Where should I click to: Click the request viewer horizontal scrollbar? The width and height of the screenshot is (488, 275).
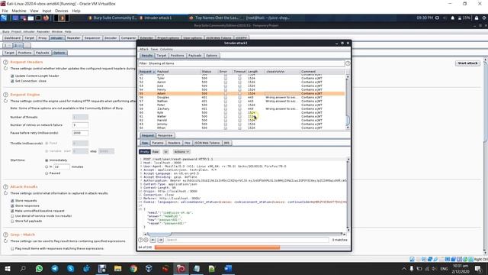coord(244,234)
